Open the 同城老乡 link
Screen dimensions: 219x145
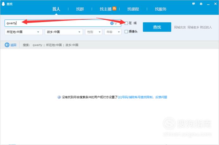tap(193, 27)
